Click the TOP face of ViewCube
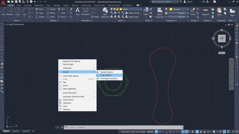 point(221,38)
